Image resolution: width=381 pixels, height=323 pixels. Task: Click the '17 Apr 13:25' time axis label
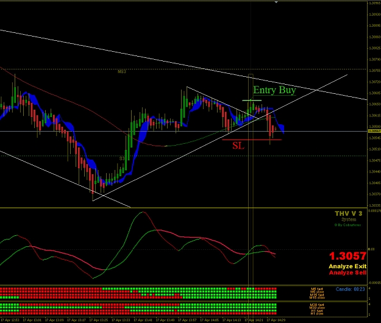click(x=98, y=320)
